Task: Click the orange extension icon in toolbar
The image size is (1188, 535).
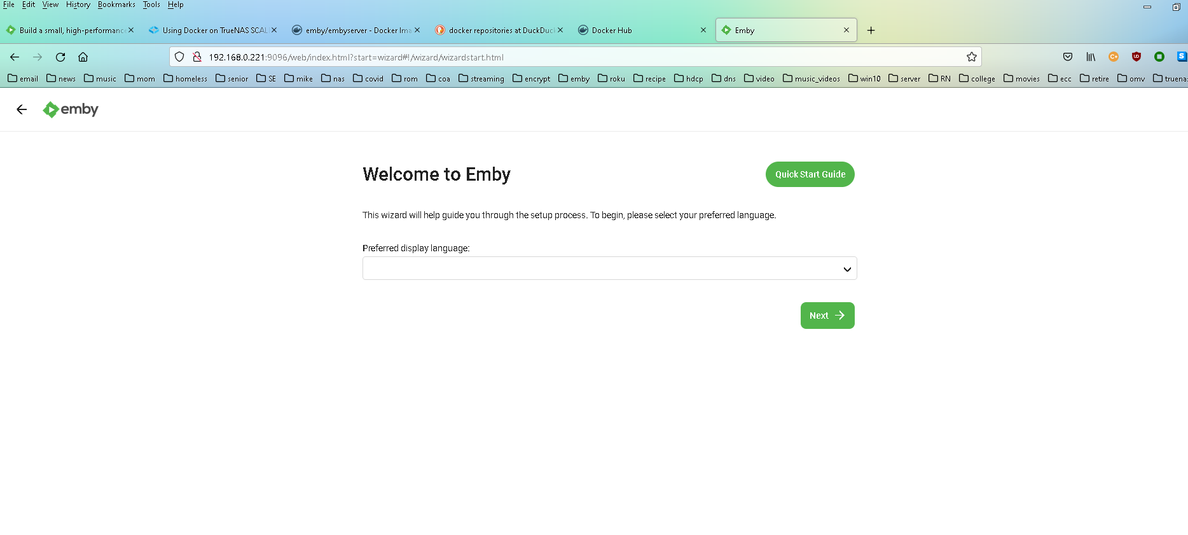Action: tap(1114, 57)
